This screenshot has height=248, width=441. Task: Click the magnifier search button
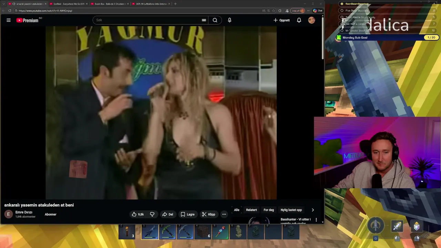click(215, 20)
